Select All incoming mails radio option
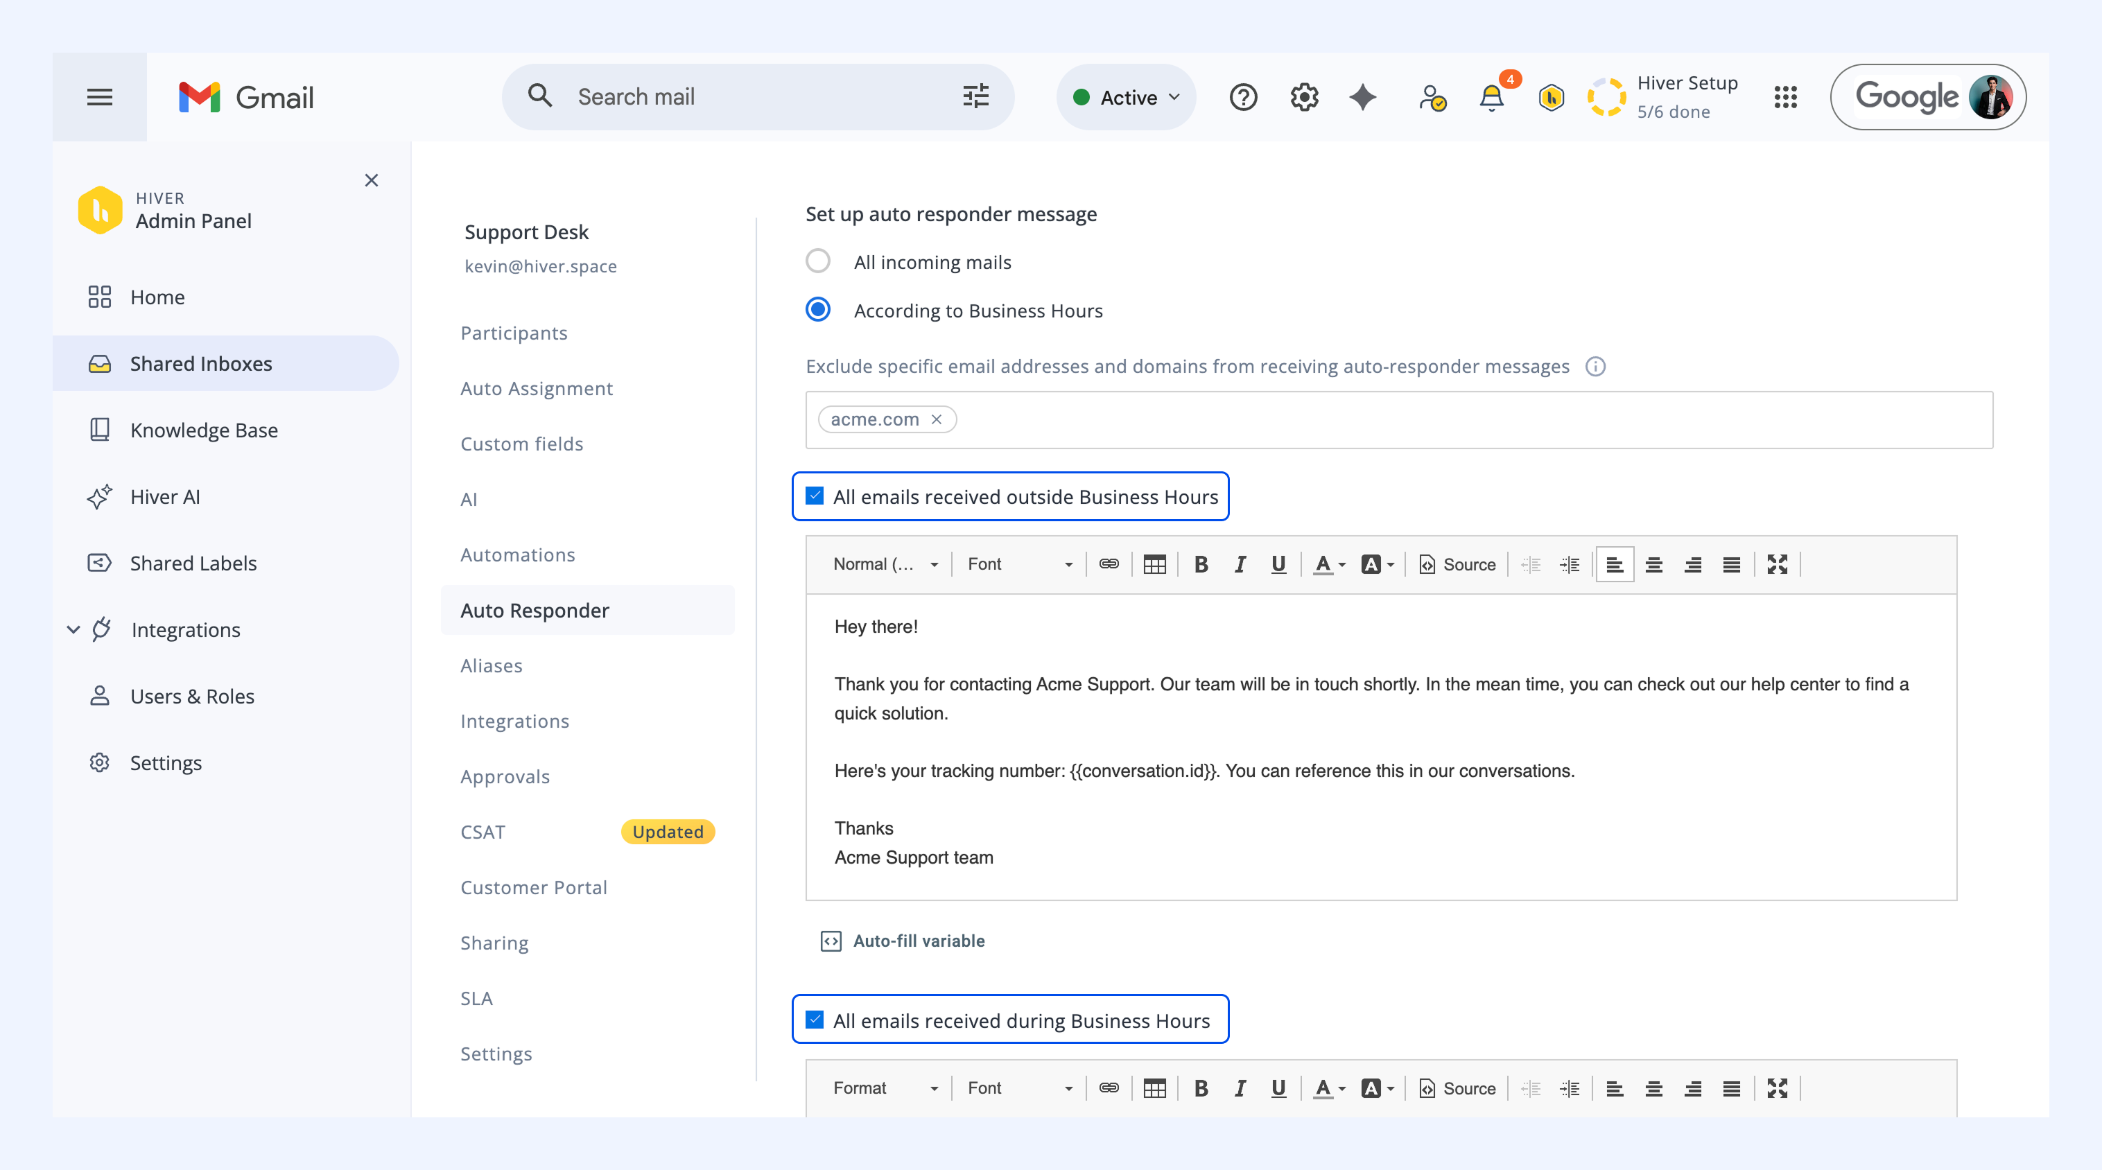The image size is (2102, 1170). (x=817, y=261)
